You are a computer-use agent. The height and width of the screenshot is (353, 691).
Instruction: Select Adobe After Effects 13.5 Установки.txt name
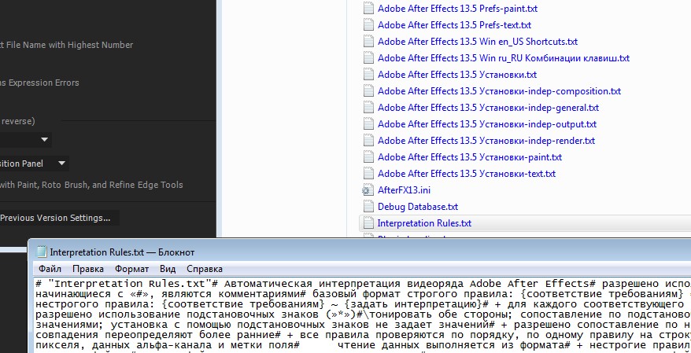[457, 75]
